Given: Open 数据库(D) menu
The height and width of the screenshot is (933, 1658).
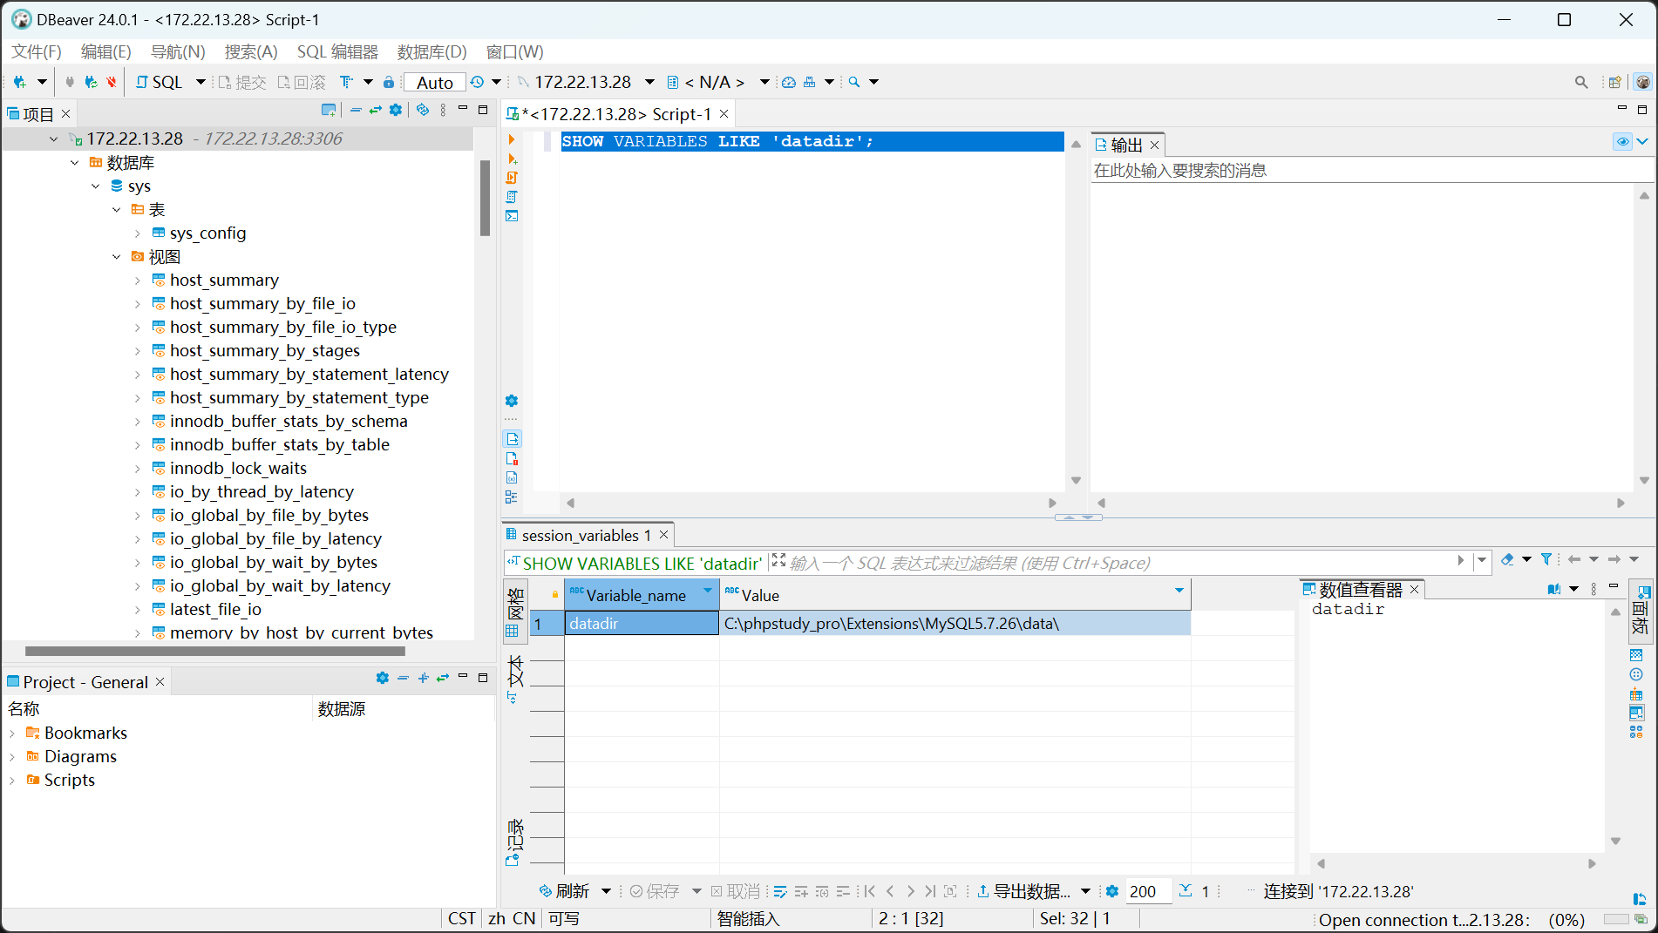Looking at the screenshot, I should click(431, 51).
